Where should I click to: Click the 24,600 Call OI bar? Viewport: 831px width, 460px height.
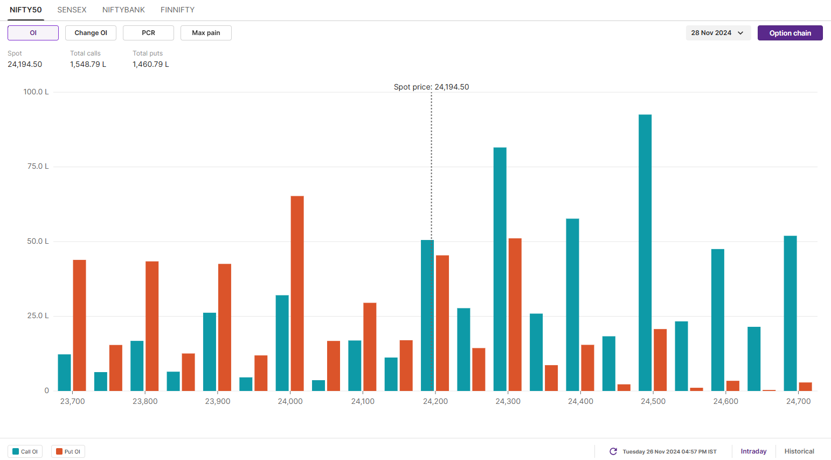[x=718, y=320]
